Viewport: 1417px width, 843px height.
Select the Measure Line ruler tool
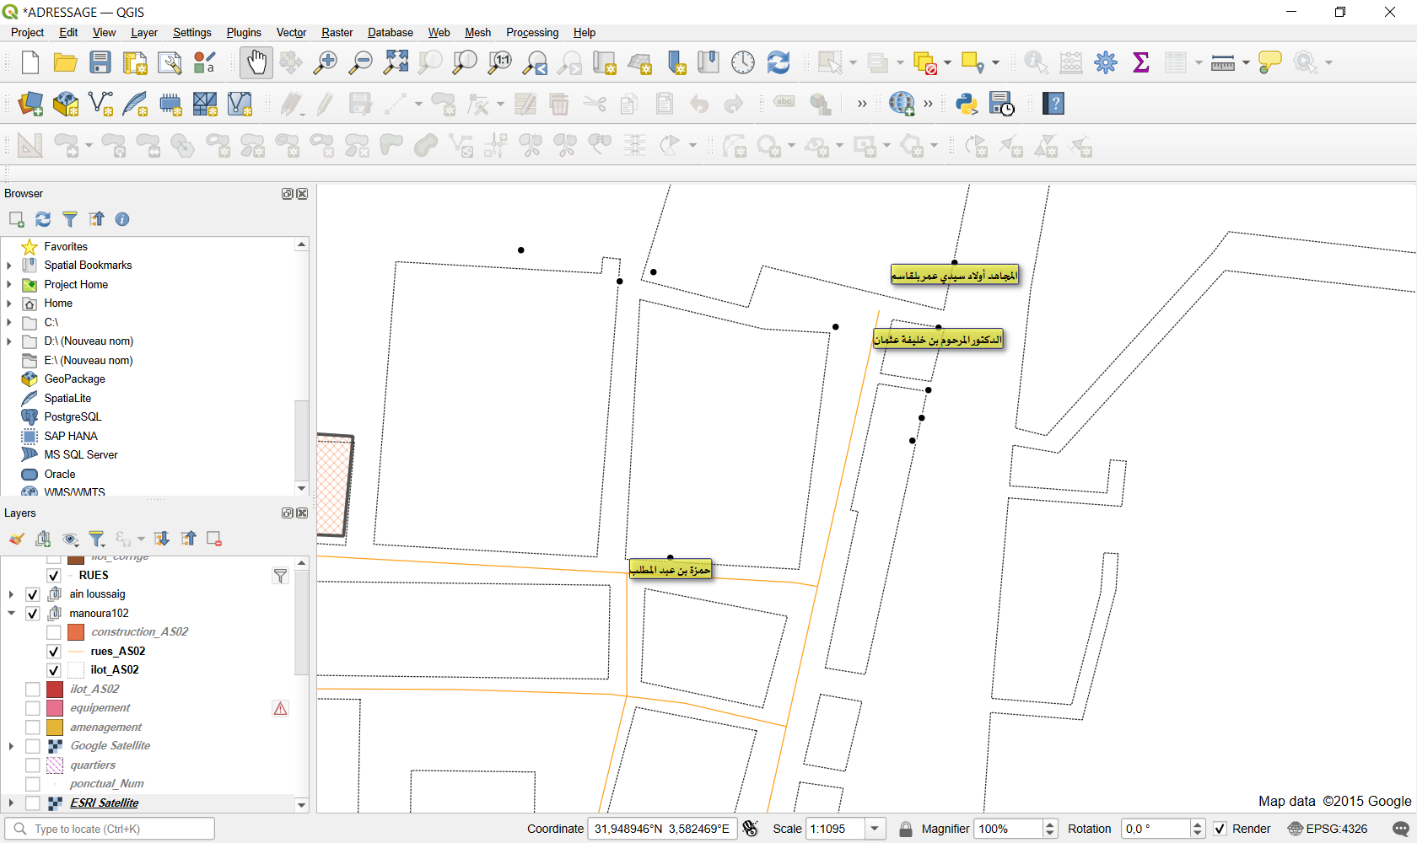coord(1222,62)
